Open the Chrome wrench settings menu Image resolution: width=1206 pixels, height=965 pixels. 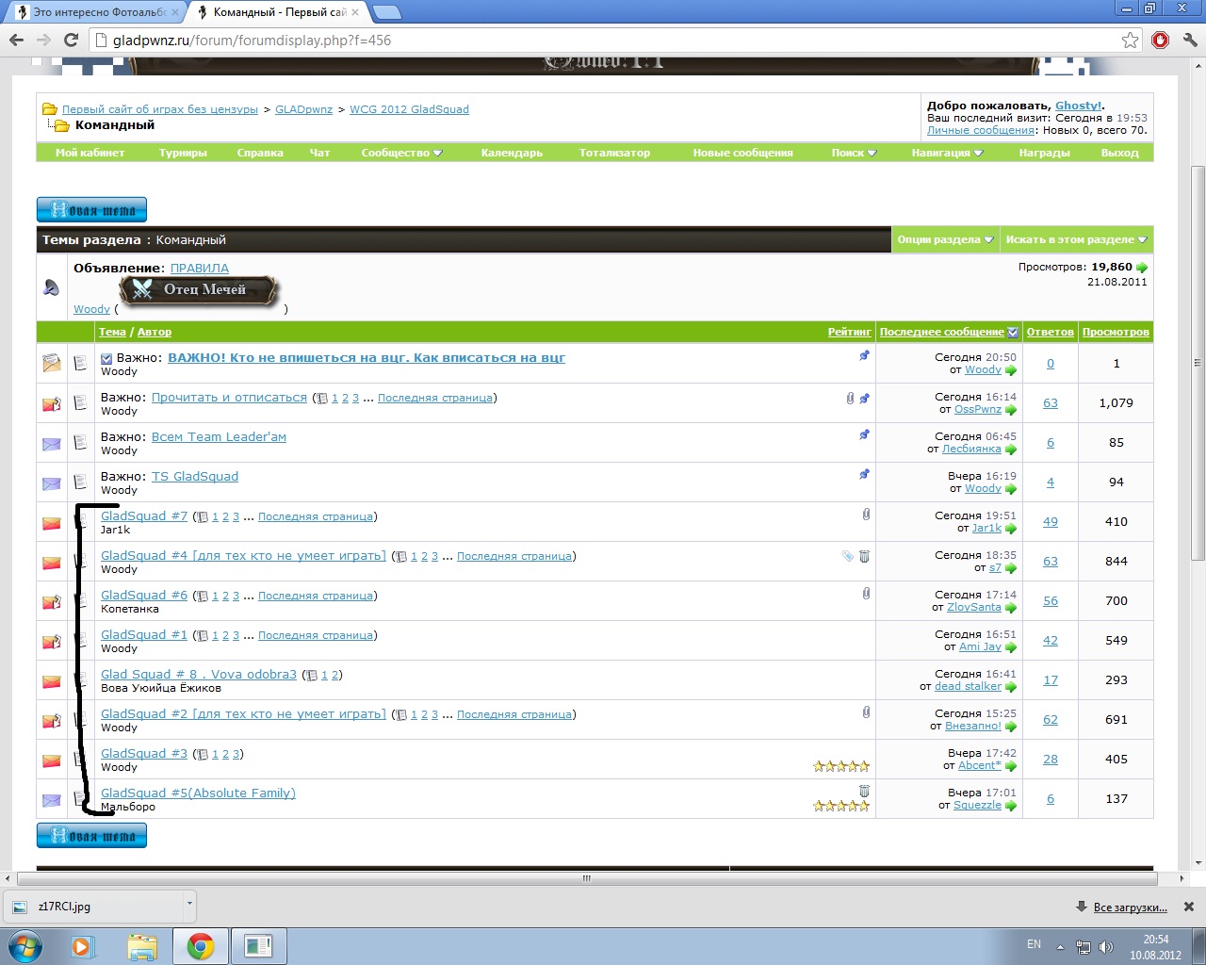click(x=1189, y=40)
